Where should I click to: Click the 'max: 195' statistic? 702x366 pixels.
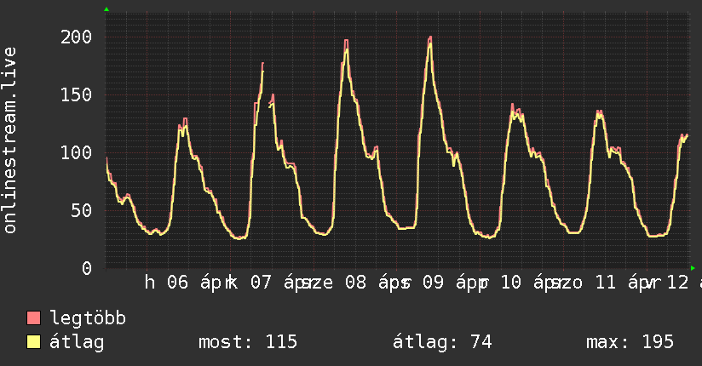tap(630, 342)
